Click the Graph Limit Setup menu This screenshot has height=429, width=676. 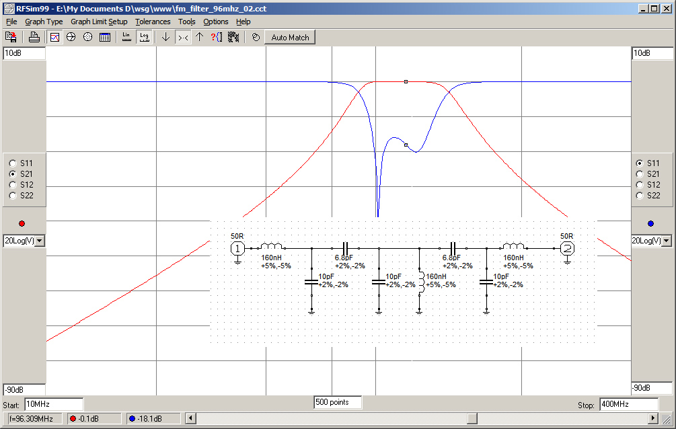pyautogui.click(x=99, y=22)
